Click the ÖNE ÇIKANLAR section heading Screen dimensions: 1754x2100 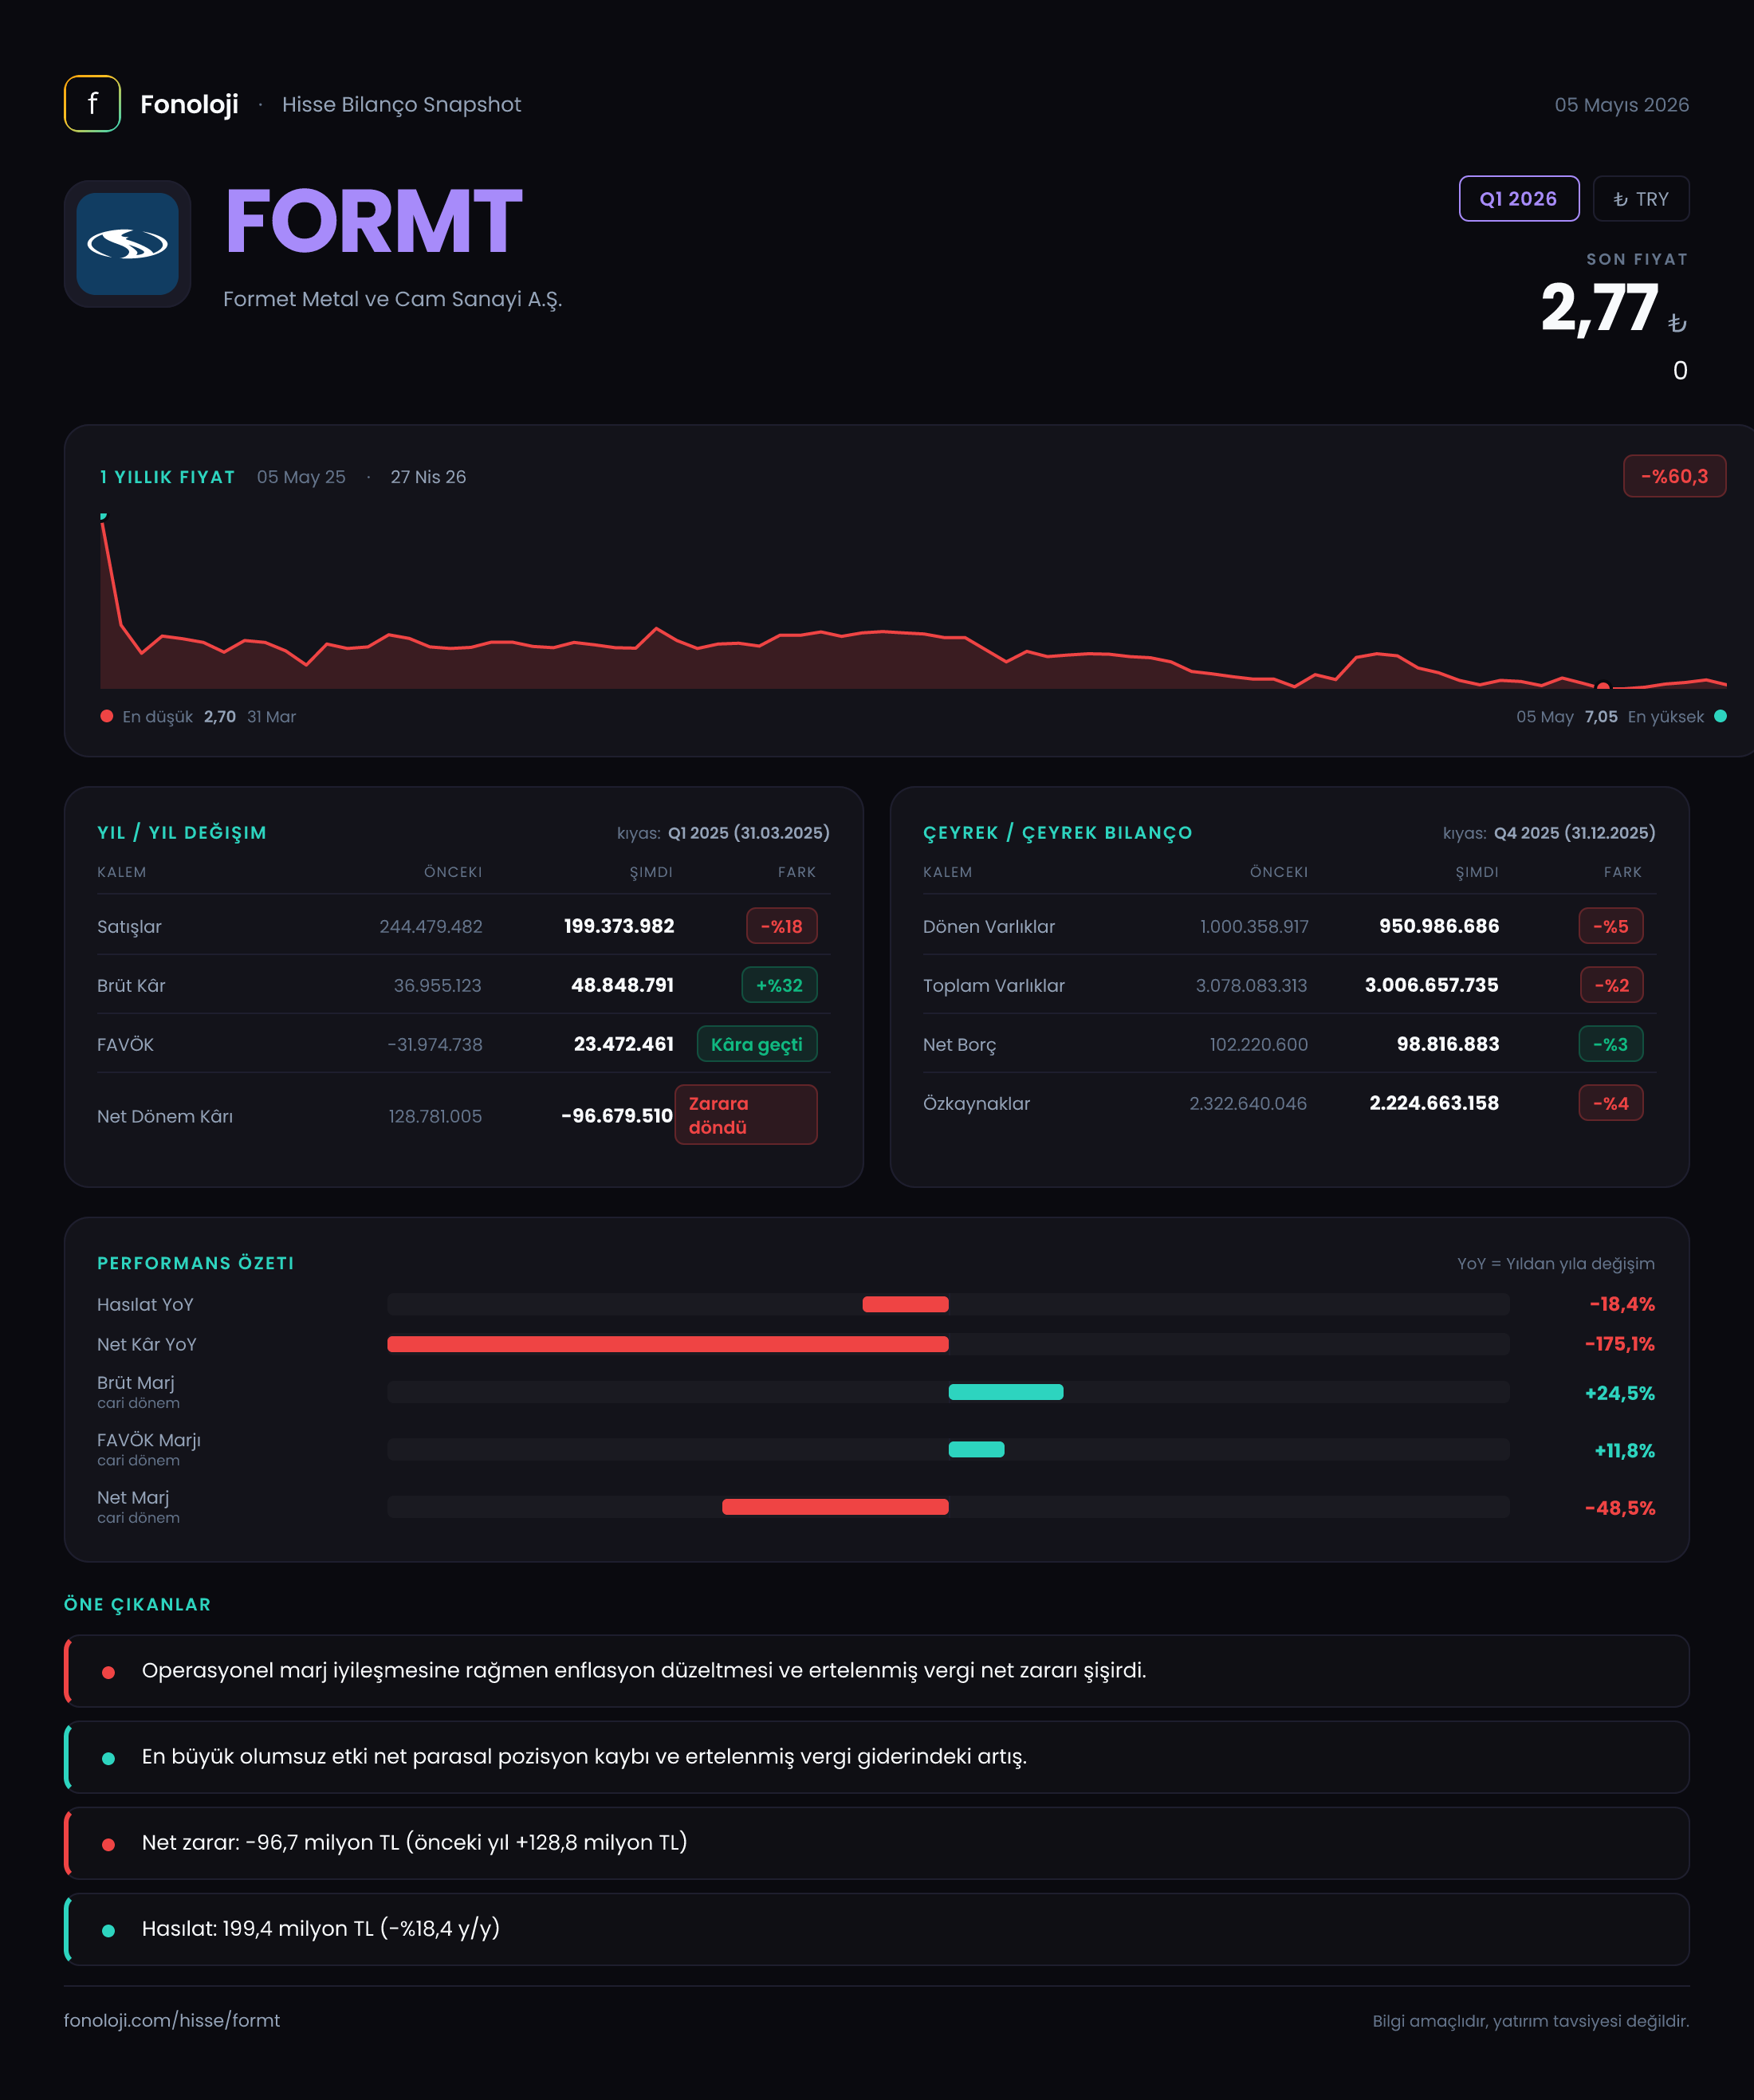(x=138, y=1604)
